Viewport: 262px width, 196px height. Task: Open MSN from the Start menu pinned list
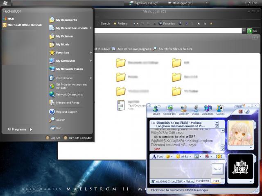(8, 19)
